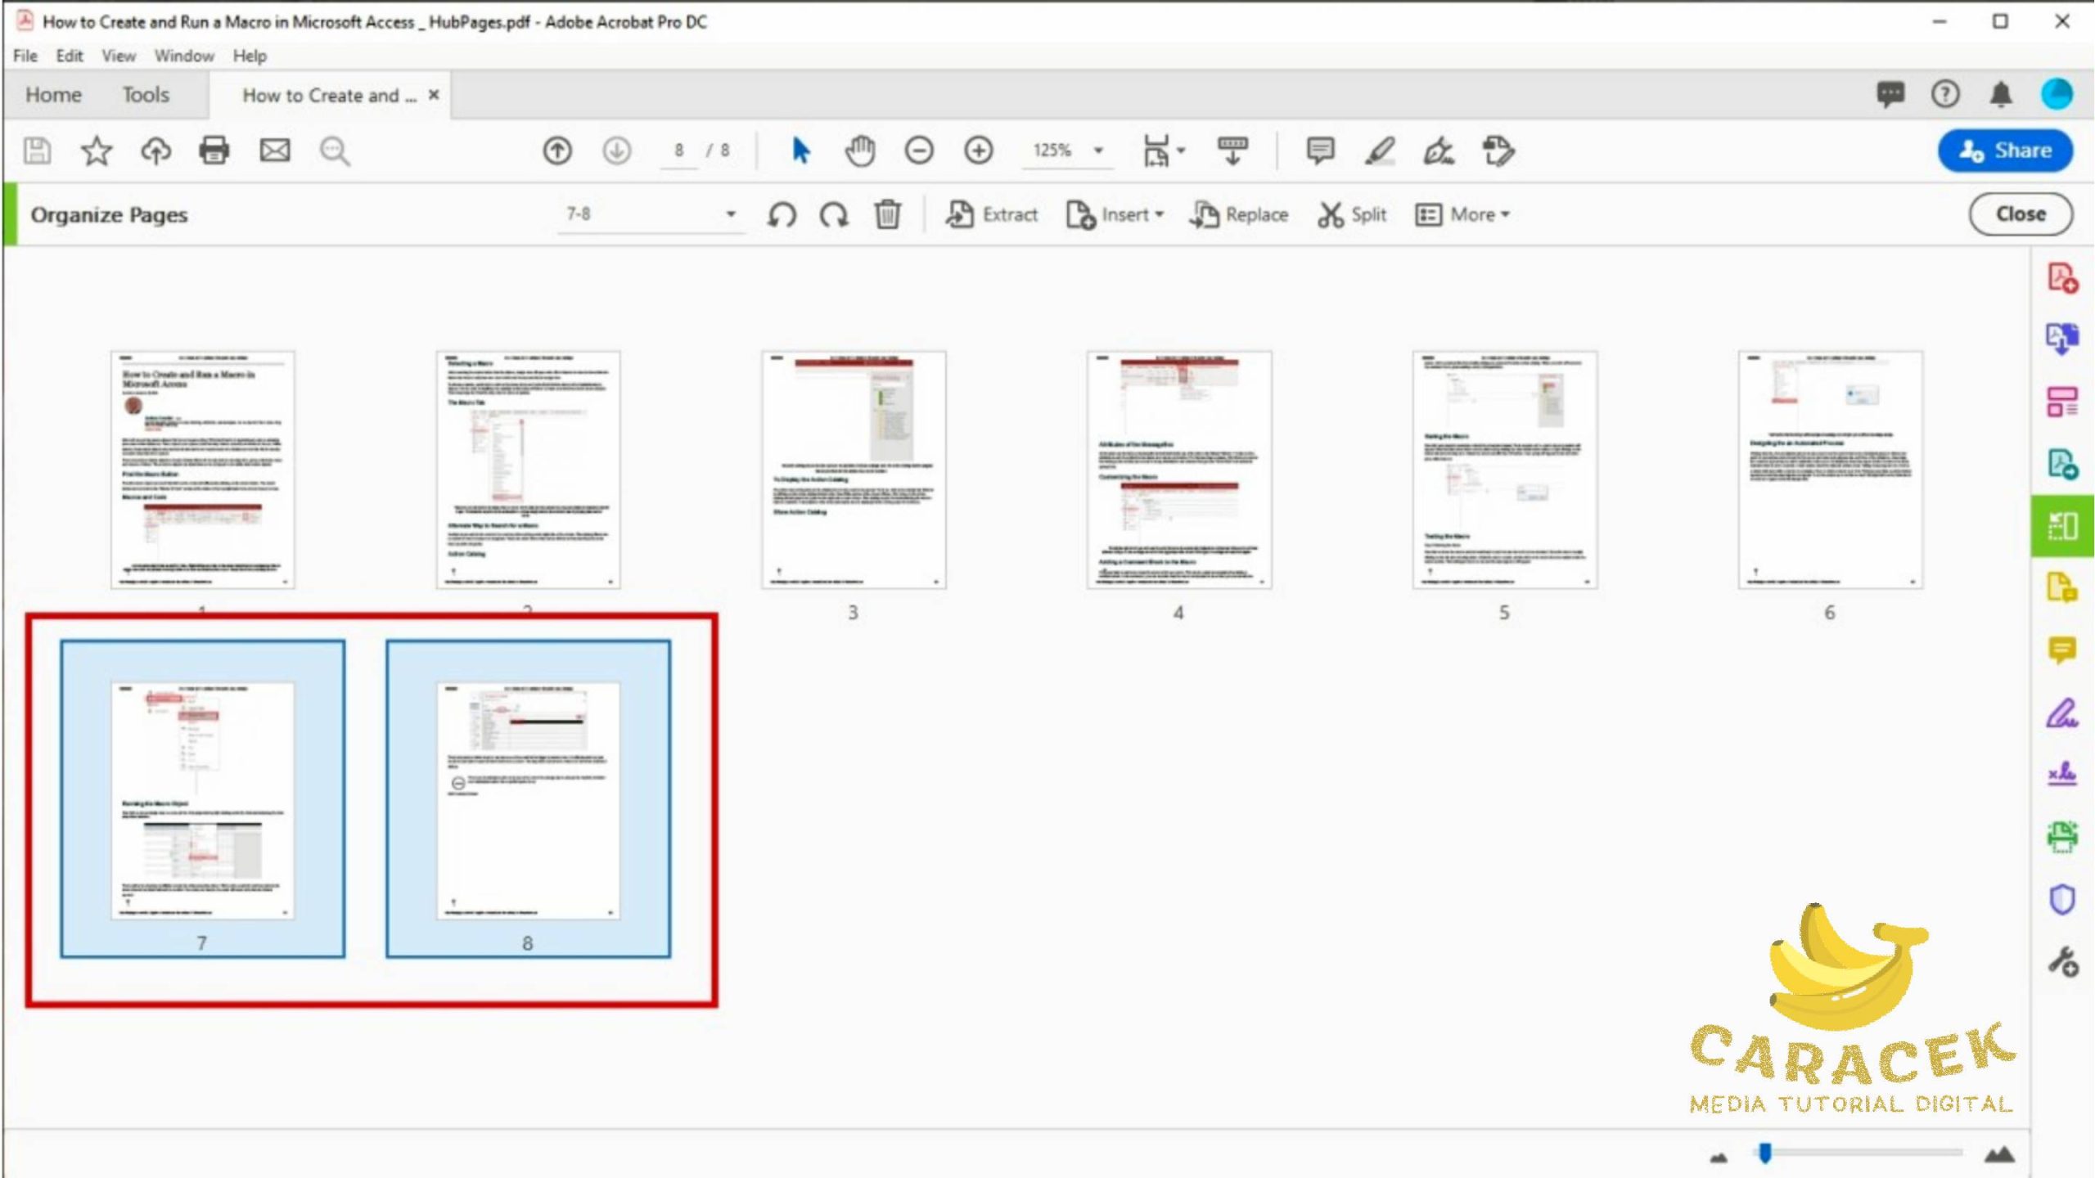Open the 125% zoom level dropdown
The height and width of the screenshot is (1178, 2095).
[1098, 151]
